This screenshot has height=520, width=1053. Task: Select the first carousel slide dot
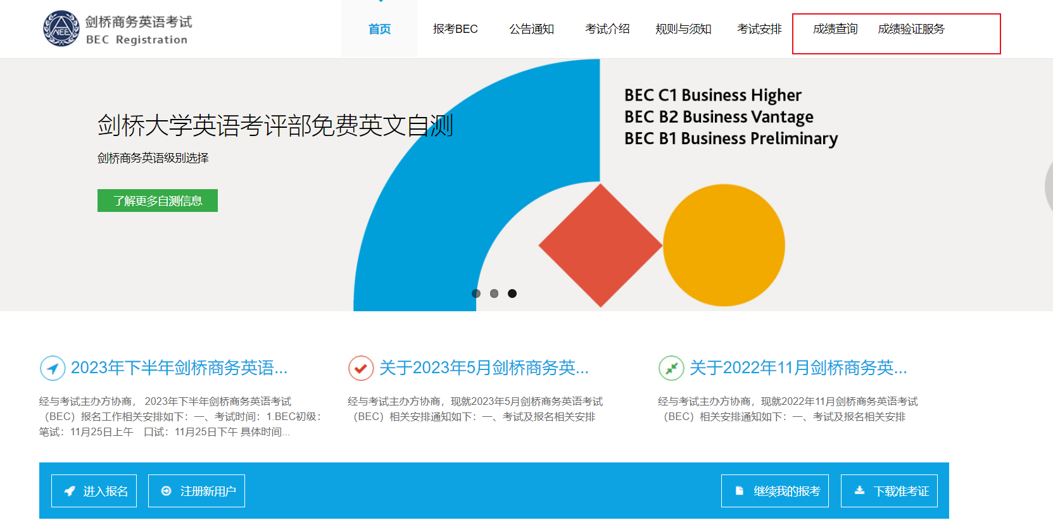coord(476,294)
